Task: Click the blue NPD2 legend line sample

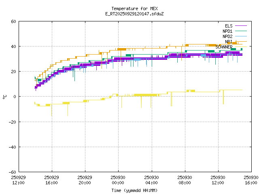Action: [240, 36]
